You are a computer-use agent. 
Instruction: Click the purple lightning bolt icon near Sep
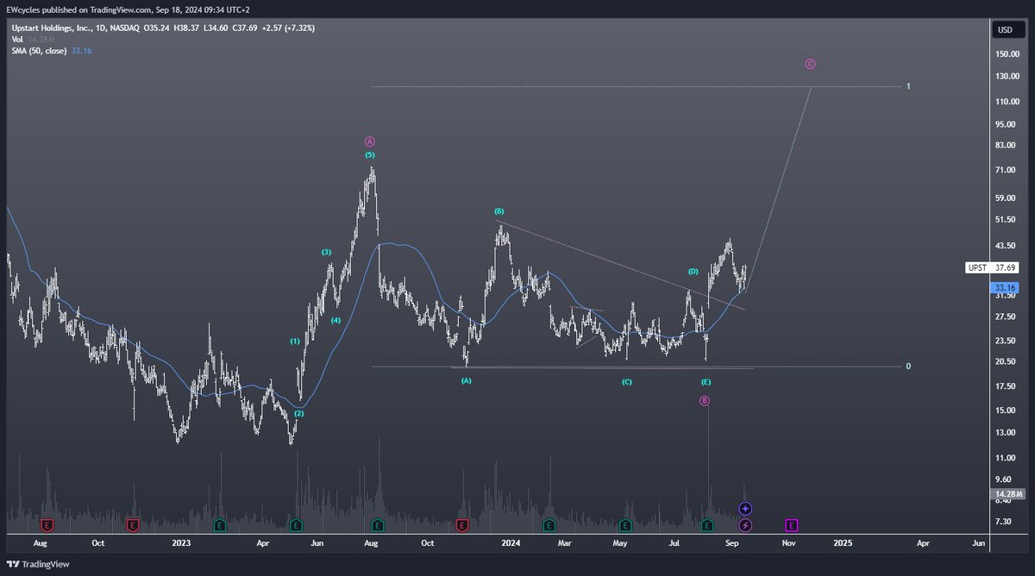coord(745,524)
